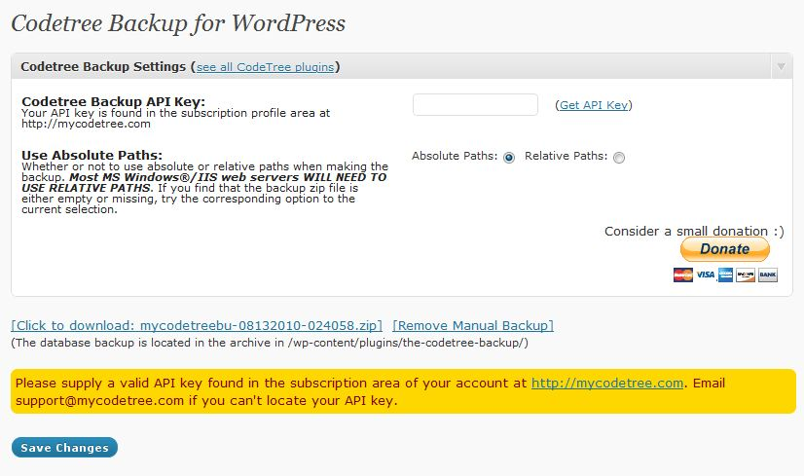Click the 'Codetree Backup API Key:' label
The width and height of the screenshot is (804, 476).
tap(113, 101)
